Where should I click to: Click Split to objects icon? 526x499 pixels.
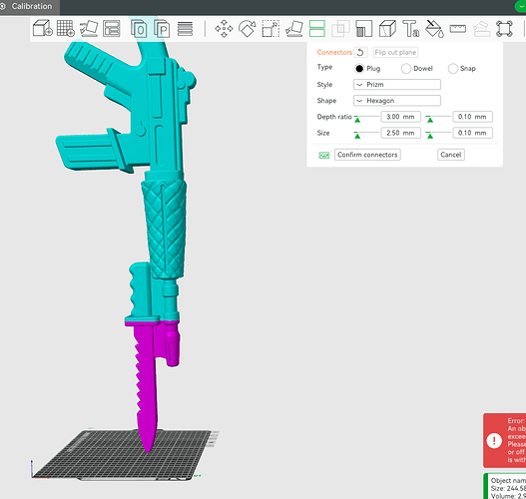(x=139, y=29)
